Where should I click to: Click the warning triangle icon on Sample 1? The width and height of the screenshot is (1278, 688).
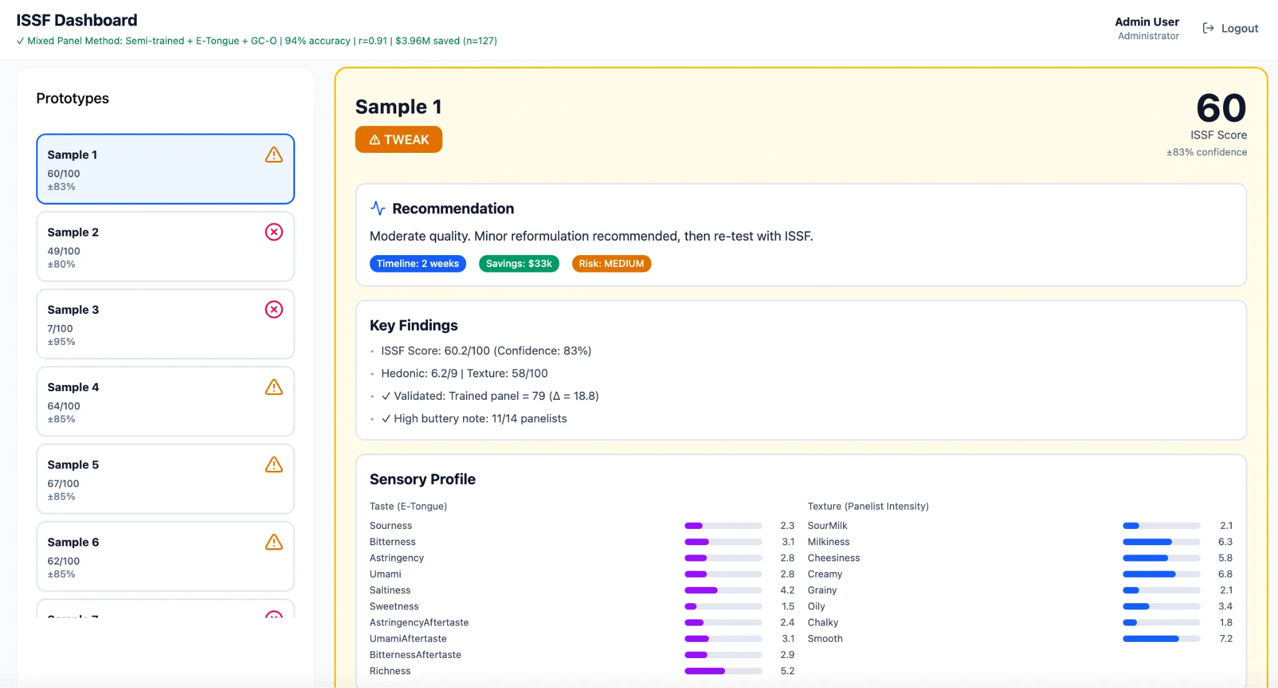tap(274, 155)
